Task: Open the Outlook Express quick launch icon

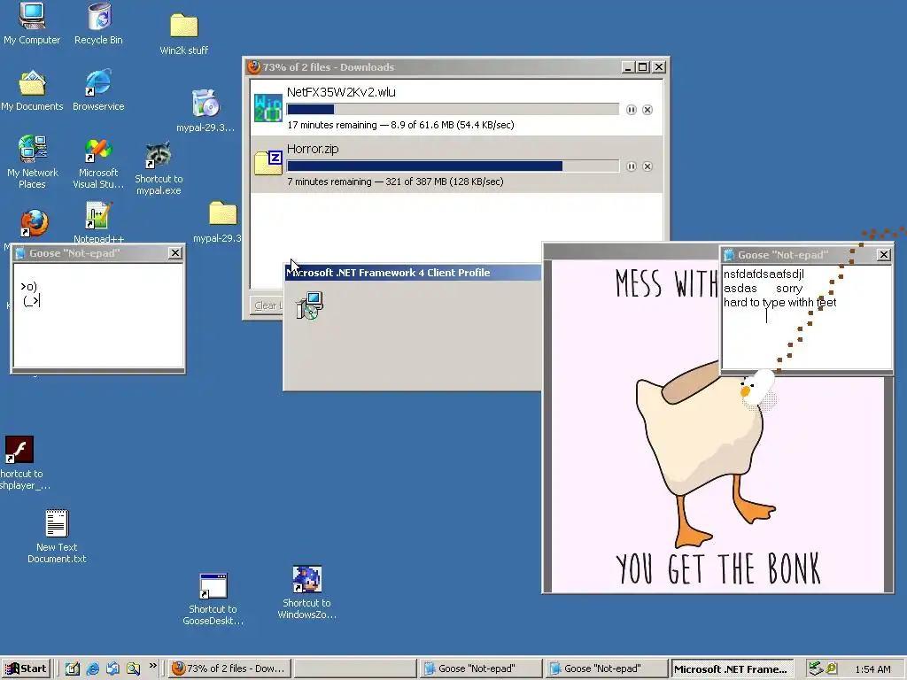Action: pos(112,668)
